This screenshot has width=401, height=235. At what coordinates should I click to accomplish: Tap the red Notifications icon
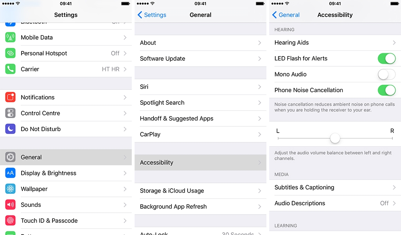click(x=10, y=97)
